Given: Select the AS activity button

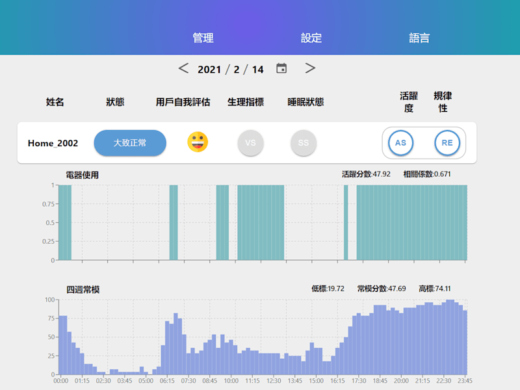Looking at the screenshot, I should (x=400, y=143).
